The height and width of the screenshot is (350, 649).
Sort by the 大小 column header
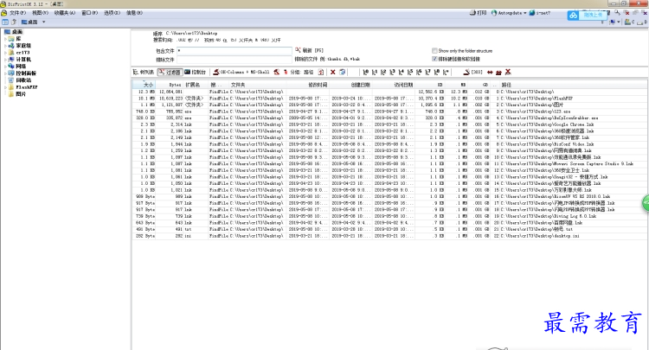tap(144, 85)
